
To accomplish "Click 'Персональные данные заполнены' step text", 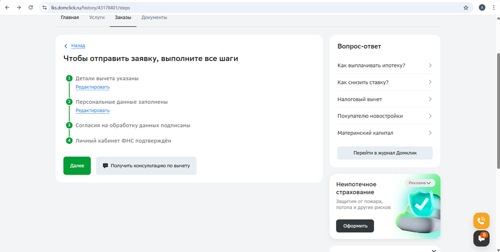I will [122, 102].
